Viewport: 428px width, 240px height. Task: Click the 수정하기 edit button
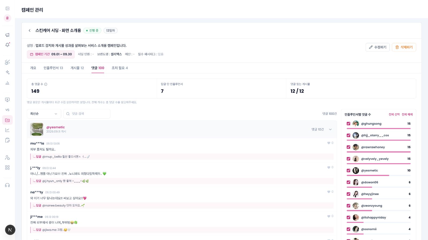(x=377, y=47)
